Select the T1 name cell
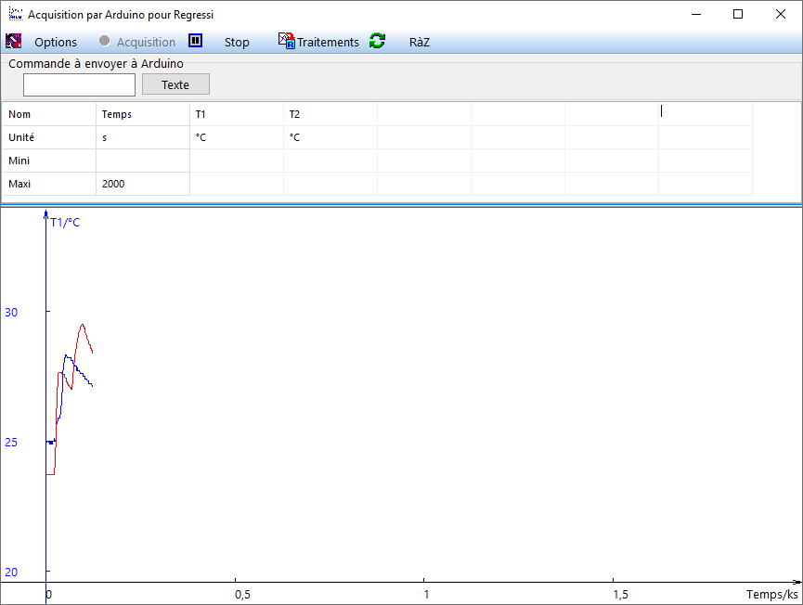 [x=237, y=114]
